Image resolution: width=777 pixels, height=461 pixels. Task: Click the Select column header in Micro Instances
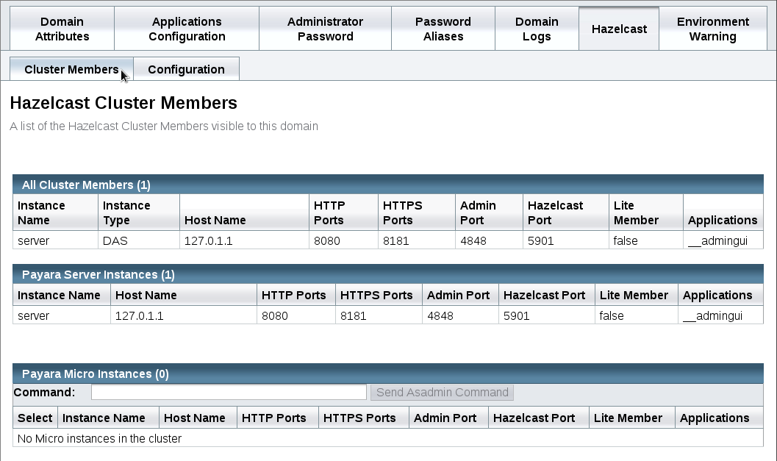click(35, 418)
